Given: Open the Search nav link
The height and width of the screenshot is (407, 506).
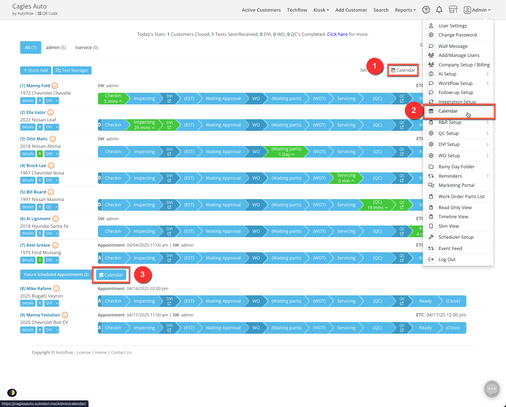Looking at the screenshot, I should (x=381, y=10).
